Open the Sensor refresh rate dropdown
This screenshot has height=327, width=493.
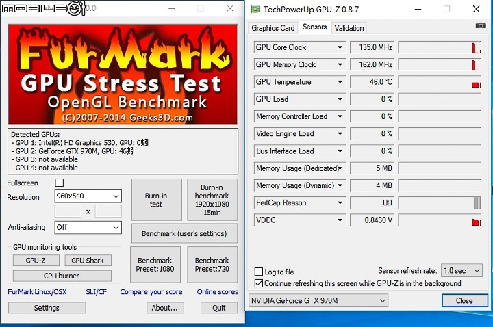462,270
